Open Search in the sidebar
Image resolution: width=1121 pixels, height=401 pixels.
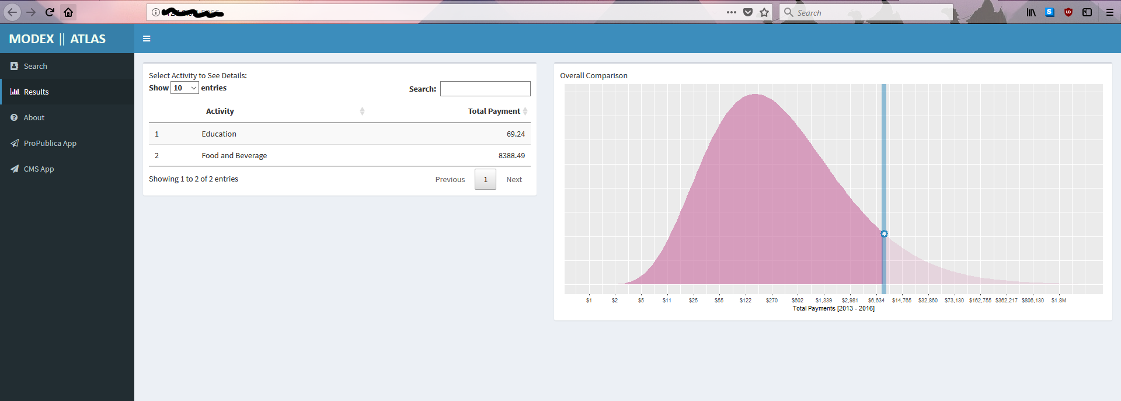(x=35, y=67)
